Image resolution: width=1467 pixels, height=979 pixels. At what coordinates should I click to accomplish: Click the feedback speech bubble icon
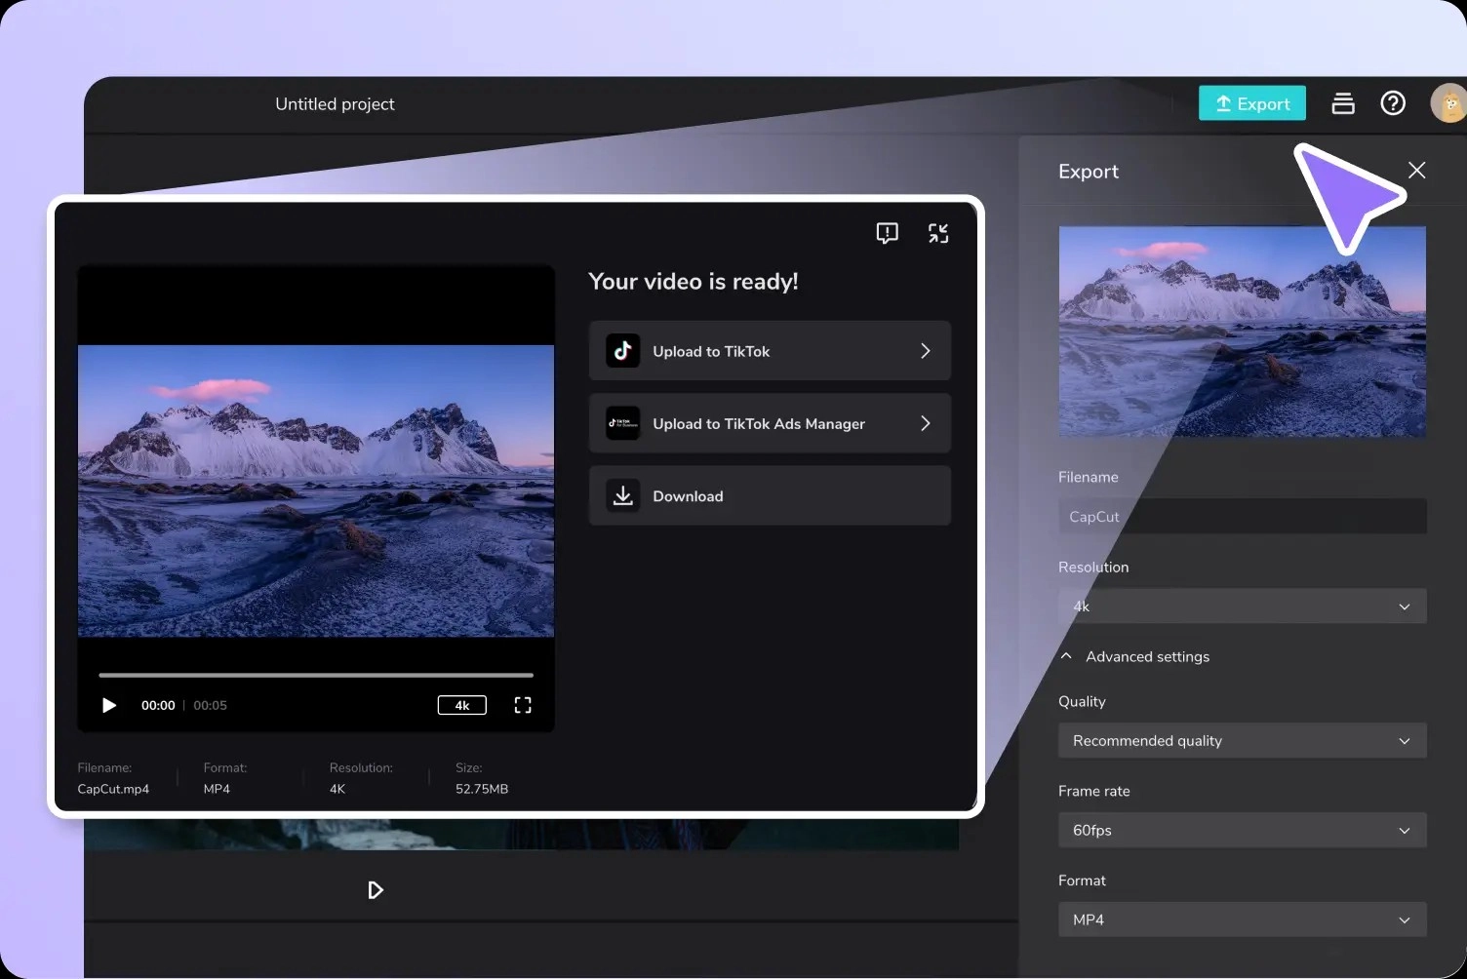[887, 233]
